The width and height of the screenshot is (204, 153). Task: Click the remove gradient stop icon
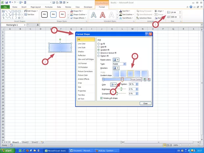coord(149,80)
